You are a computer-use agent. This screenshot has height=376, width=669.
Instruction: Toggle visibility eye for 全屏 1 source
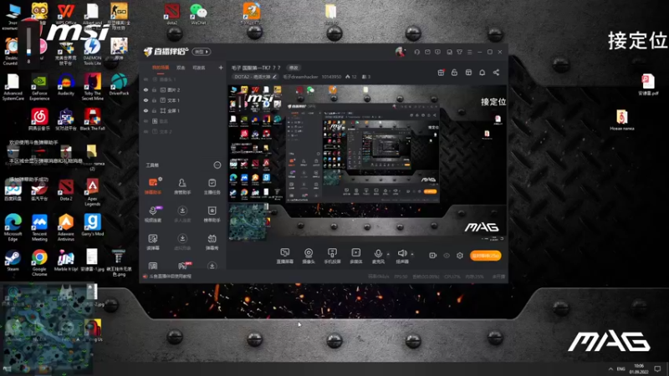[x=146, y=110]
